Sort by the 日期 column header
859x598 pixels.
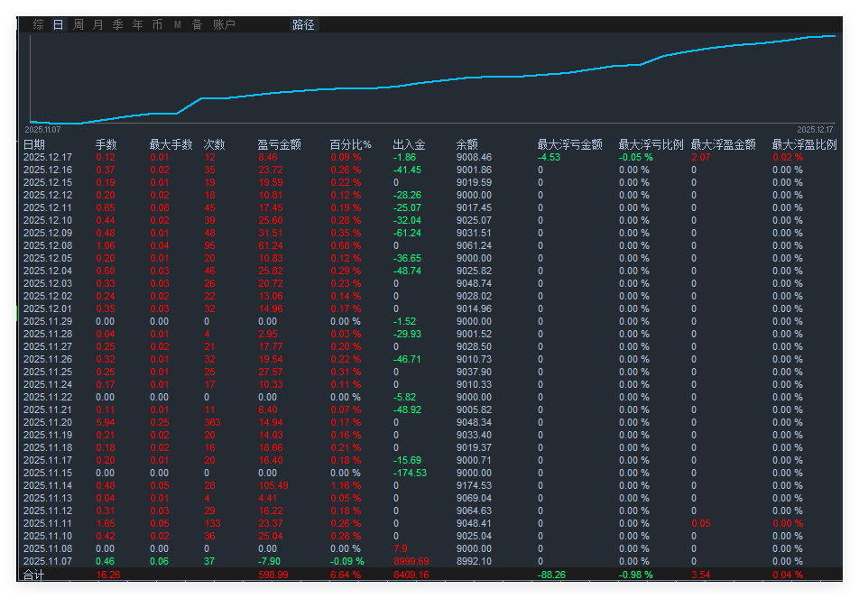pos(34,144)
